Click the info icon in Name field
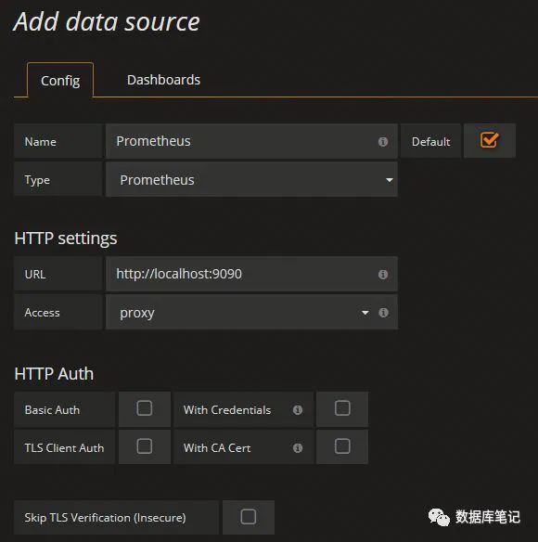 382,142
